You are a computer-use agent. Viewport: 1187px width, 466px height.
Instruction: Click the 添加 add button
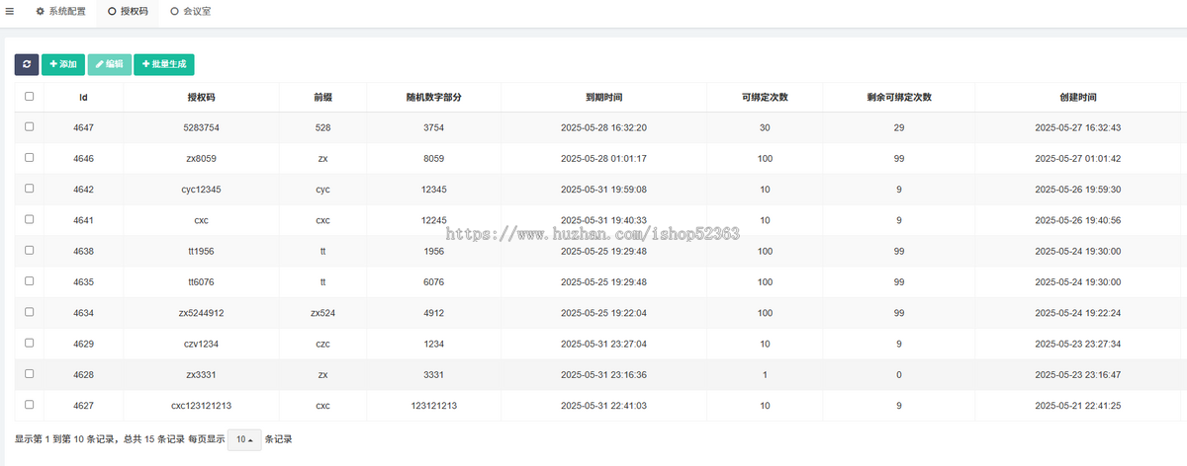[63, 64]
